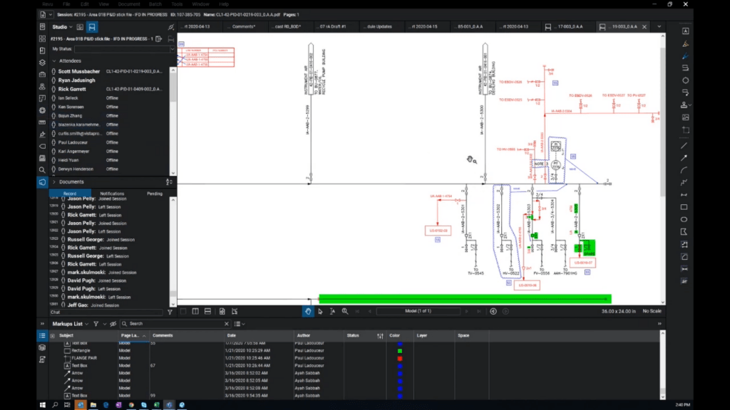The height and width of the screenshot is (410, 730).
Task: Activate the Select arrow tool
Action: pos(321,311)
